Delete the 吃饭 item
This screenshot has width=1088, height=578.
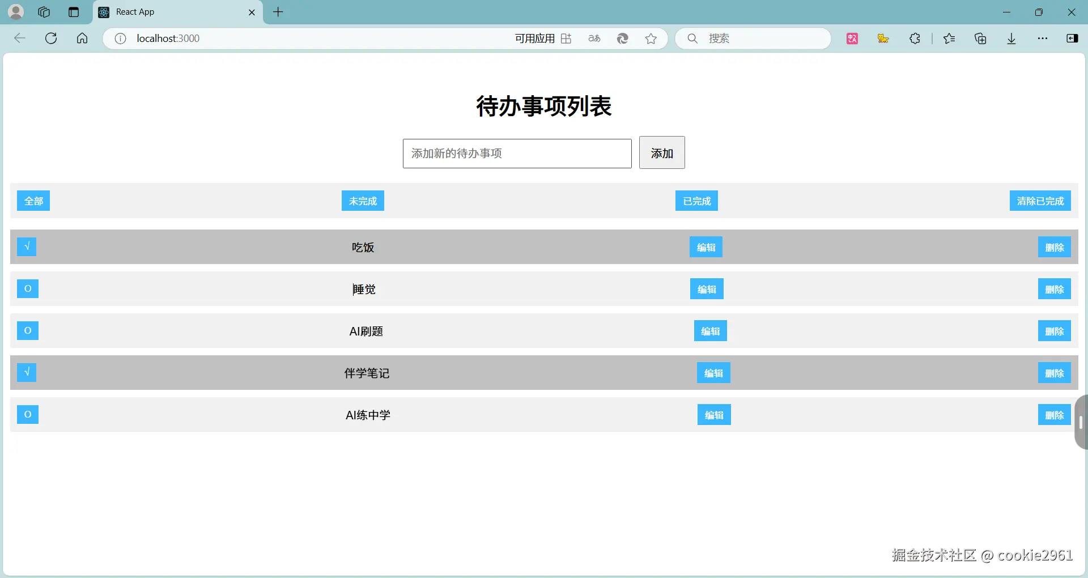[1055, 247]
